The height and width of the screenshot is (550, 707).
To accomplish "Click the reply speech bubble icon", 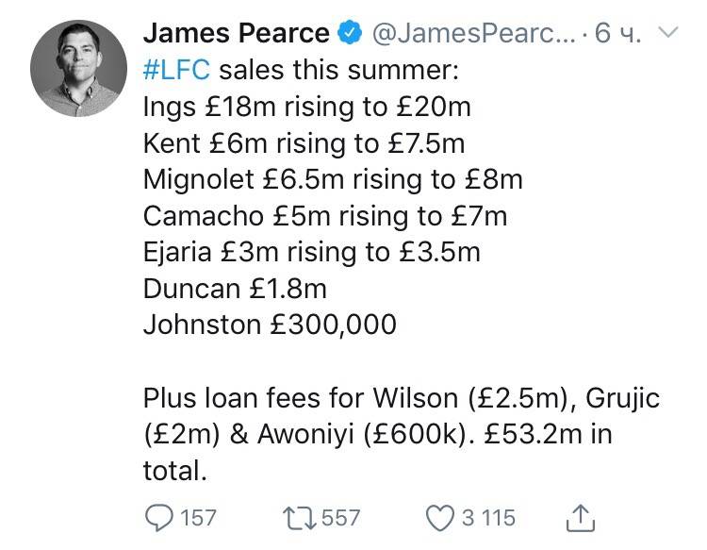I will pos(158,517).
